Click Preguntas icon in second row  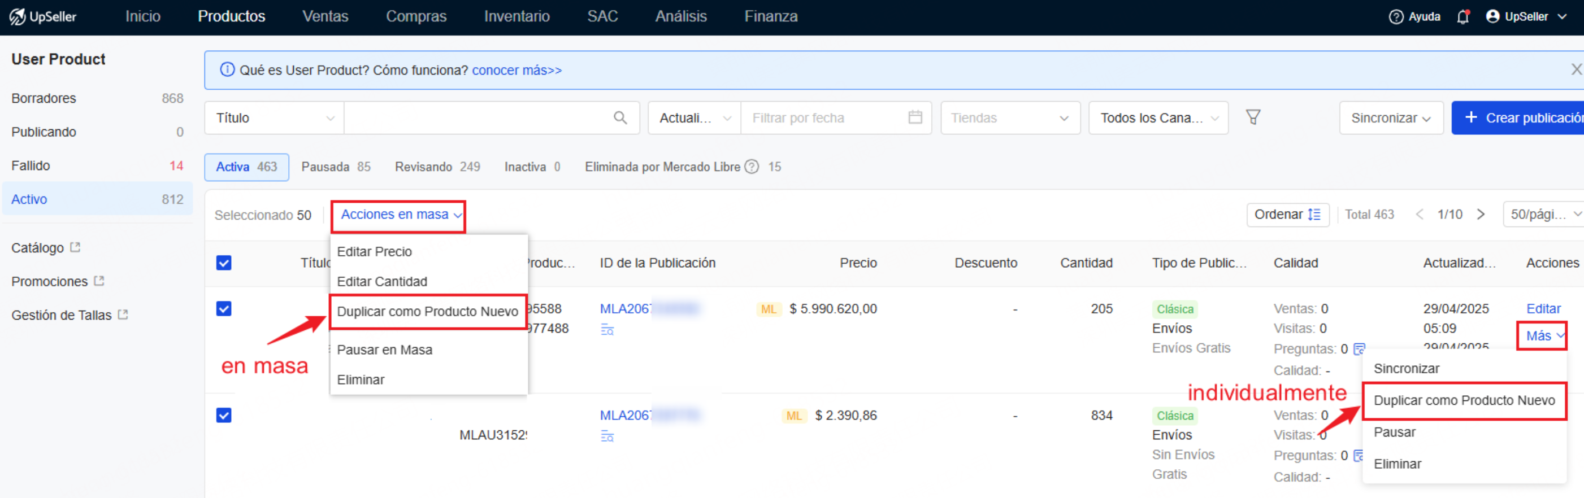point(1359,456)
